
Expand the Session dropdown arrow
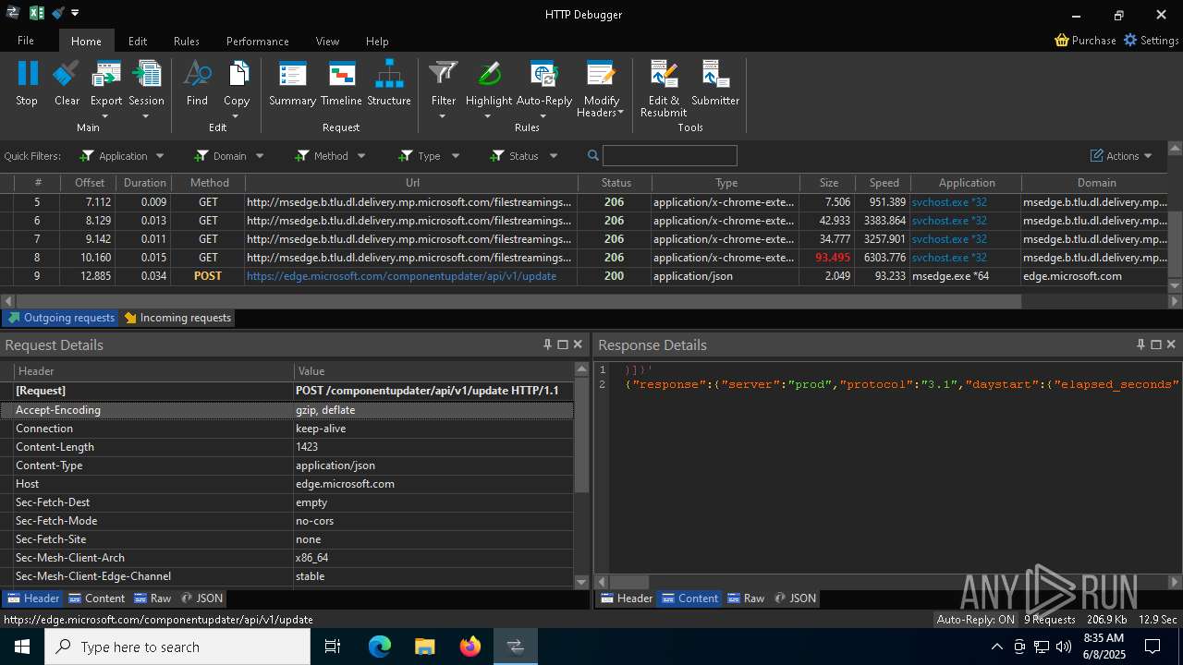coord(146,116)
